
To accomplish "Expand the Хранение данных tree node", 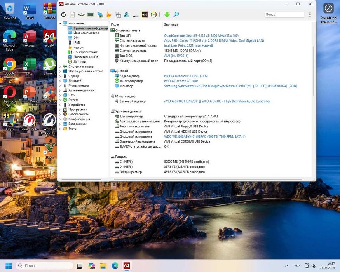I will tap(60, 90).
